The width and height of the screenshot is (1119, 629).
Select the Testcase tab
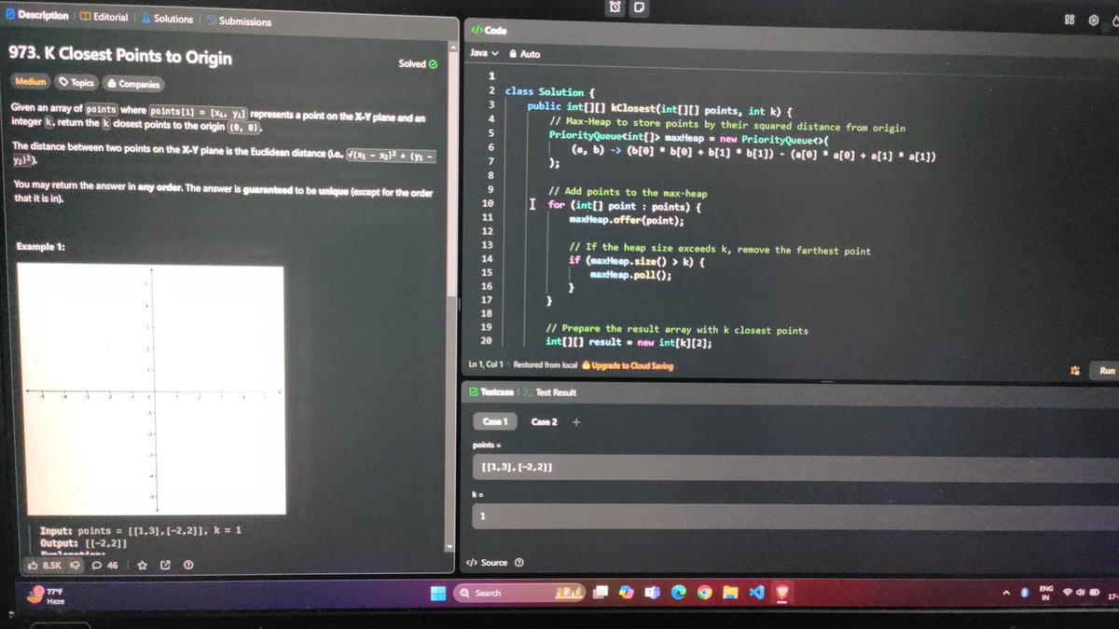(491, 392)
